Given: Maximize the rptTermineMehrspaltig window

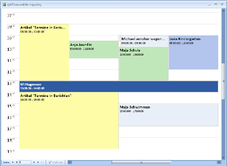Looking at the screenshot, I should point(216,4).
